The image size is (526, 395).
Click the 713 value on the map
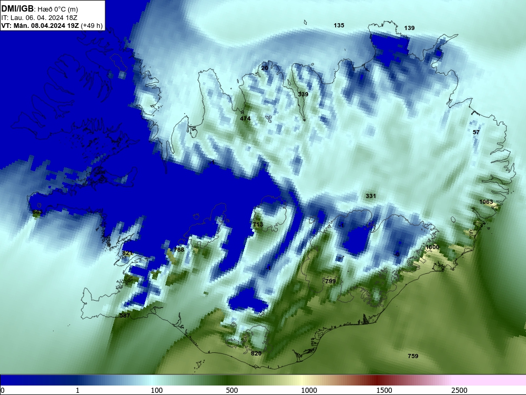[x=258, y=224]
